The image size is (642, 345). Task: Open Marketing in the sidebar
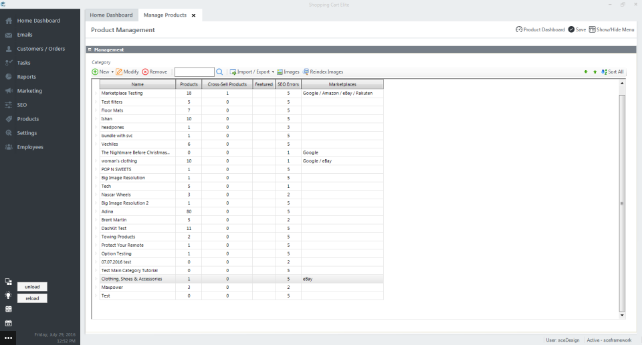(x=29, y=91)
